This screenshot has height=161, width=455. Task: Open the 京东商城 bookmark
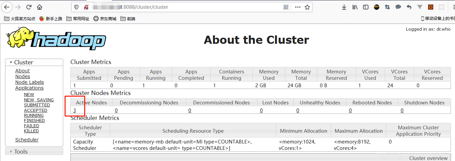point(105,19)
